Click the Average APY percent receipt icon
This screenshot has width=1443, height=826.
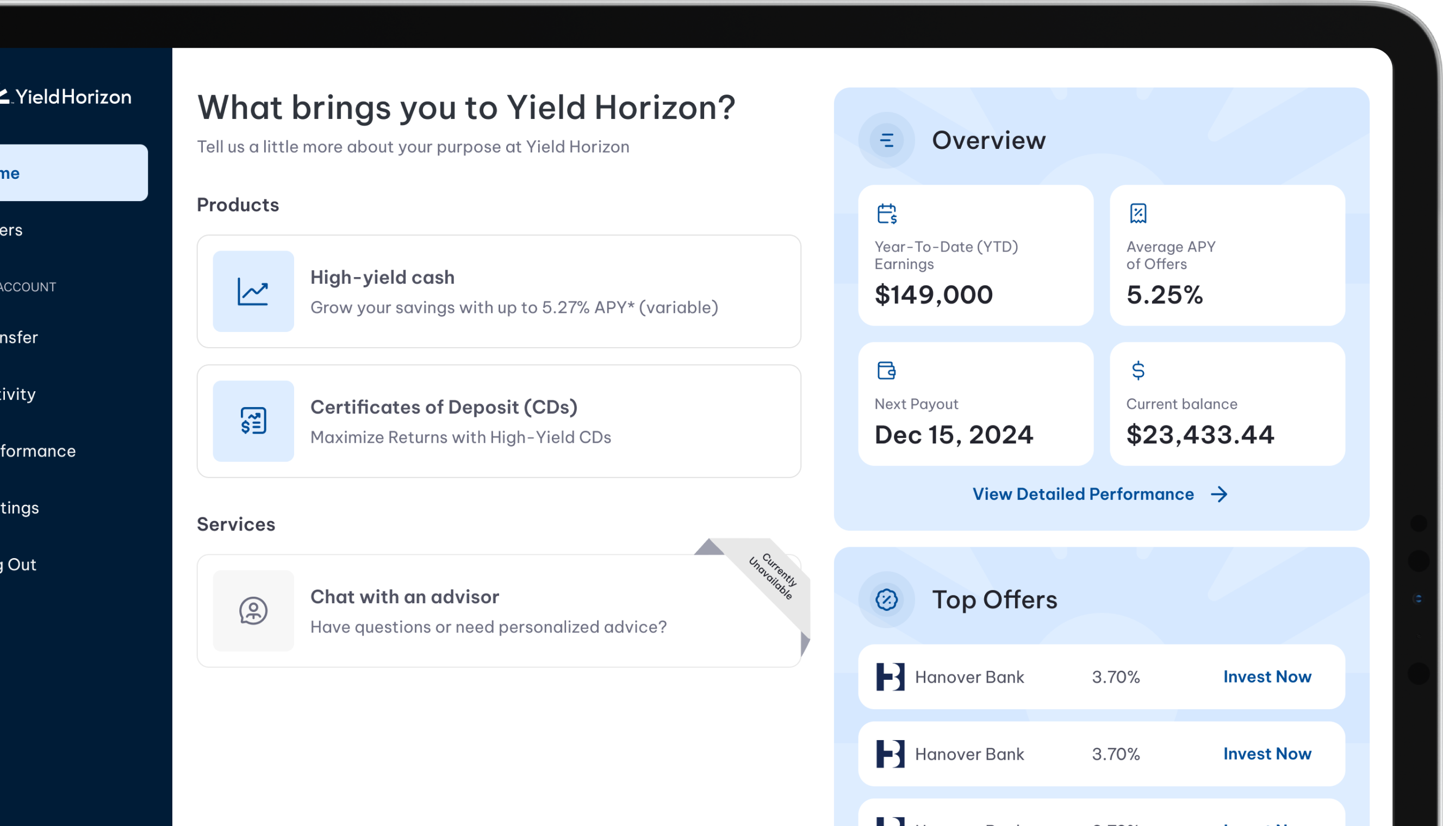point(1138,214)
